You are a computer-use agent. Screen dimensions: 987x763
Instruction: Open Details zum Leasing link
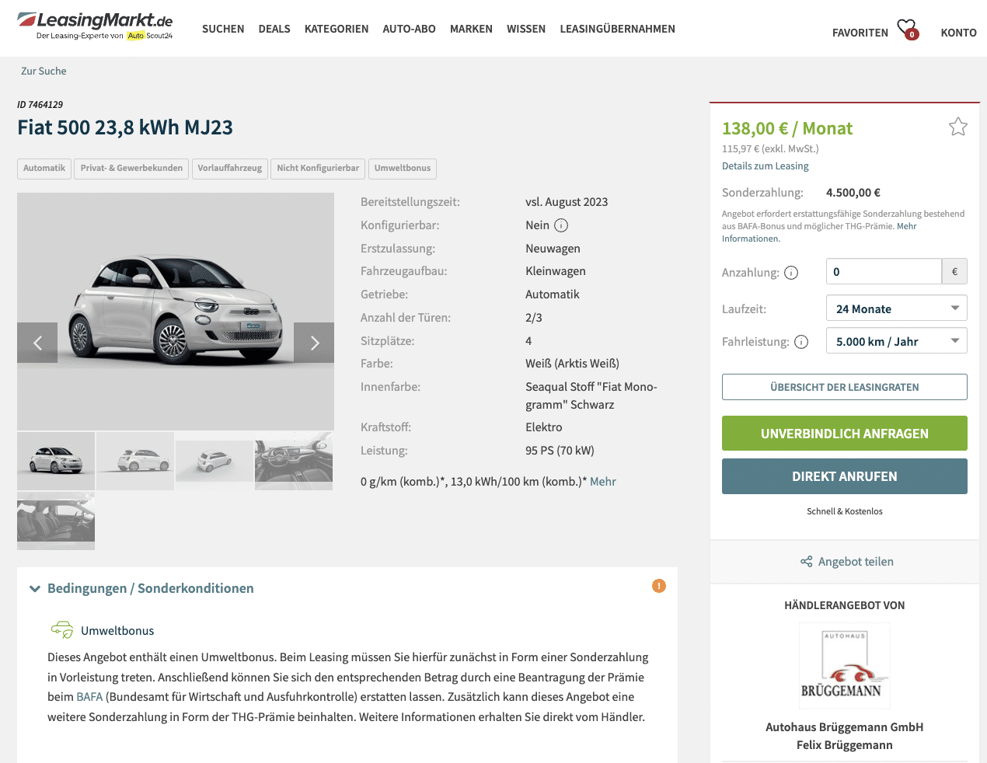[766, 165]
